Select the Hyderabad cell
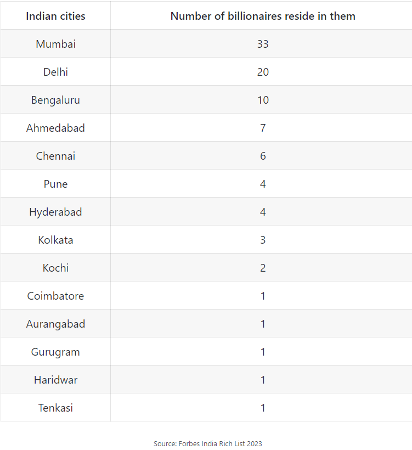This screenshot has height=450, width=412. (x=55, y=212)
